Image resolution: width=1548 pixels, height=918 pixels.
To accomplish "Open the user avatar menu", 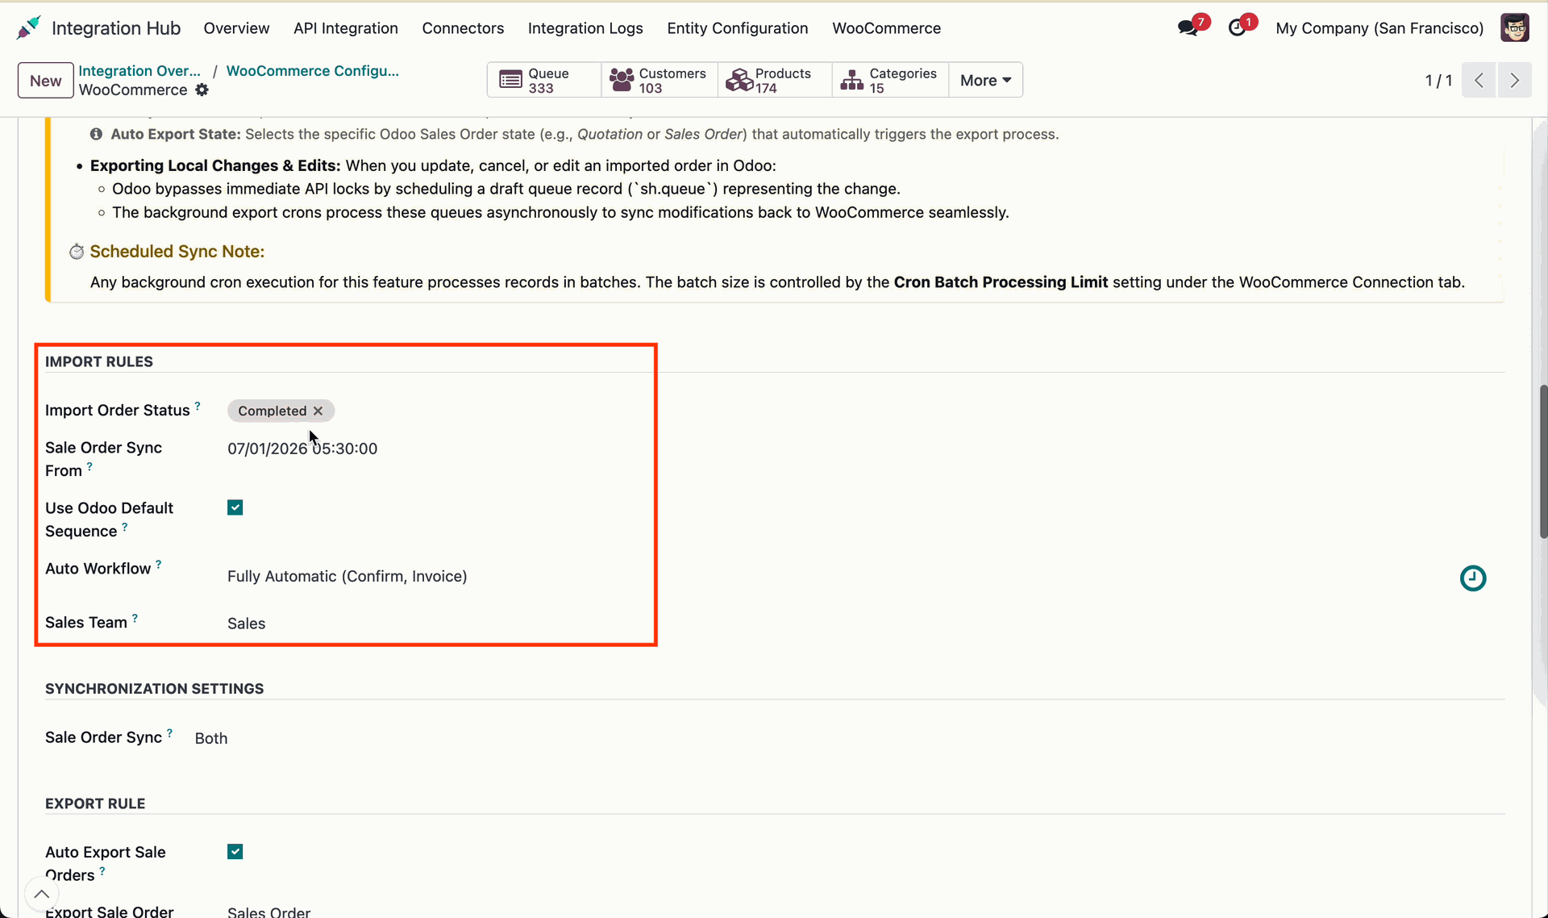I will pos(1515,28).
